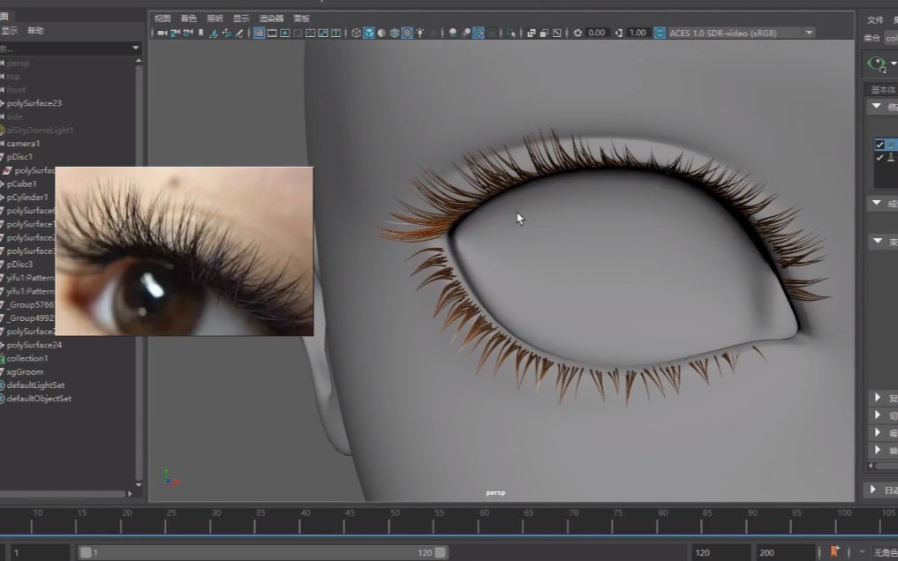Click the color management toggle icon

coord(660,33)
